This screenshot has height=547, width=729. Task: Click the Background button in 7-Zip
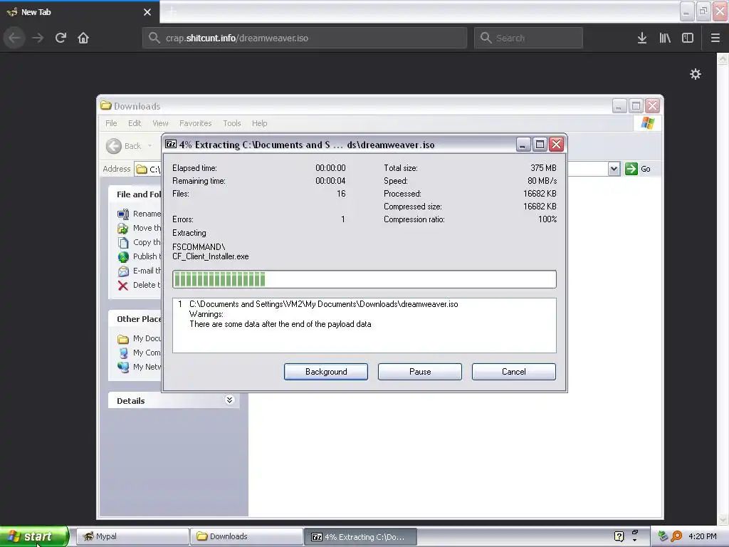326,372
